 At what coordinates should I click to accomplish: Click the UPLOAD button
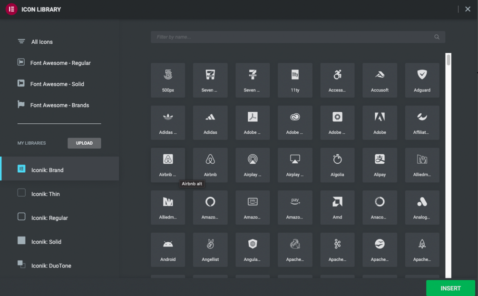tap(84, 143)
